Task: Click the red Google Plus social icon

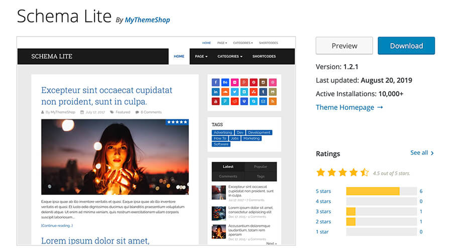Action: (244, 82)
